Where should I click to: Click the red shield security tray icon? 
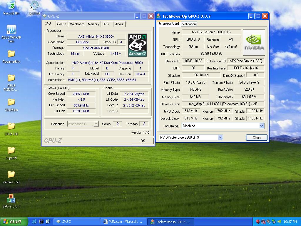[x=258, y=222]
